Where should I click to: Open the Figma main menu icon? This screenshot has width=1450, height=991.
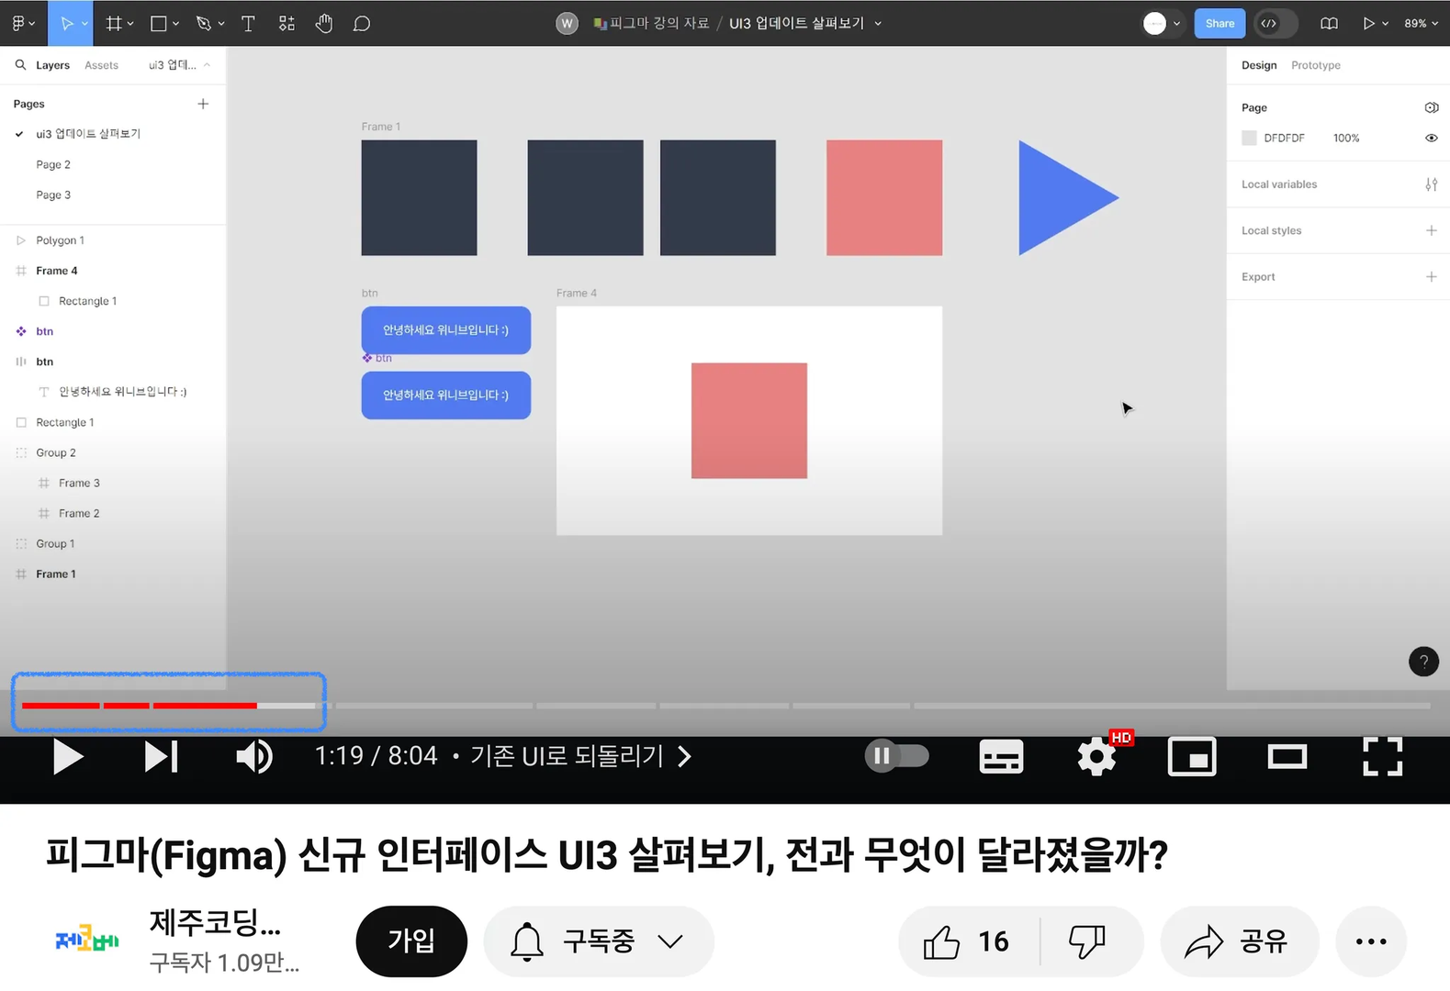pyautogui.click(x=18, y=23)
